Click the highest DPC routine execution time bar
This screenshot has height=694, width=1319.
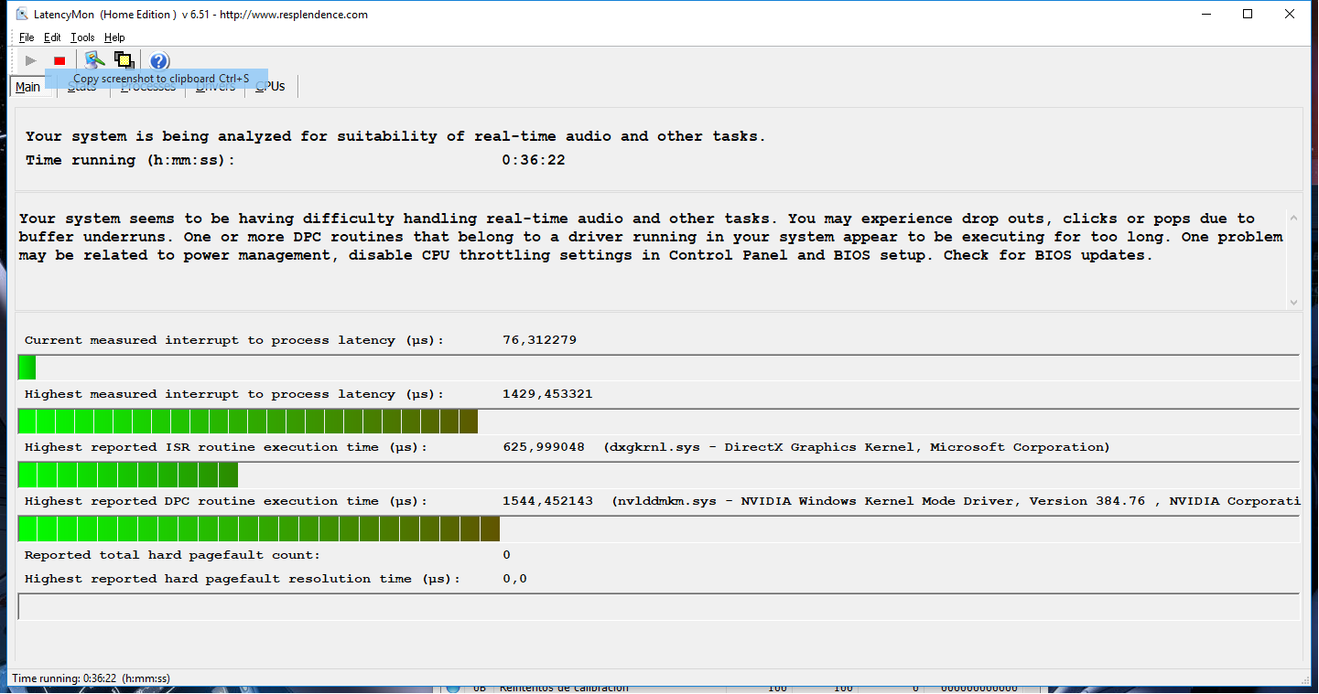pyautogui.click(x=658, y=529)
